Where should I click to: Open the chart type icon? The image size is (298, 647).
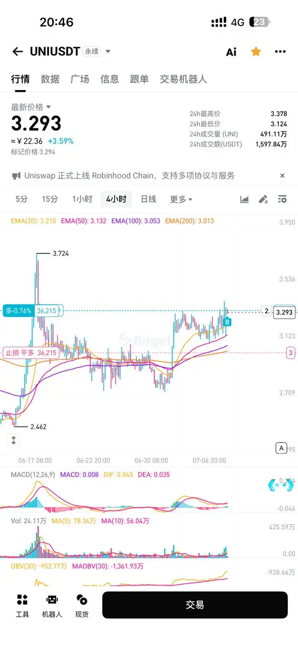pos(245,199)
